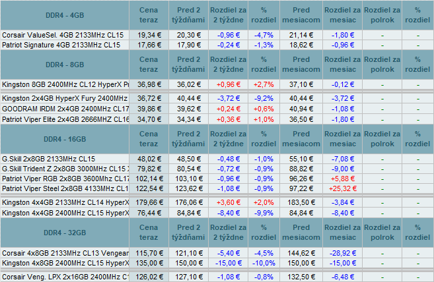Select the -0,8% difference cell
Viewport: 434px width, 282px height.
pyautogui.click(x=264, y=277)
